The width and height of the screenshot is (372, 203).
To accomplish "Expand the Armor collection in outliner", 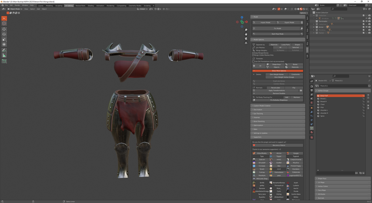I will click(x=314, y=27).
